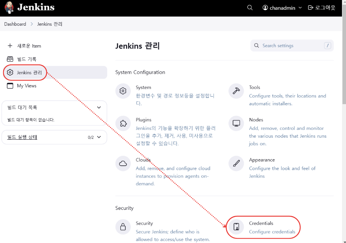The width and height of the screenshot is (346, 243).
Task: Open the Clouds link
Action: pos(143,160)
